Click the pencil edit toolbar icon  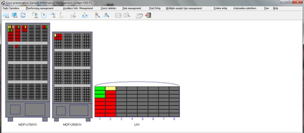point(61,15)
